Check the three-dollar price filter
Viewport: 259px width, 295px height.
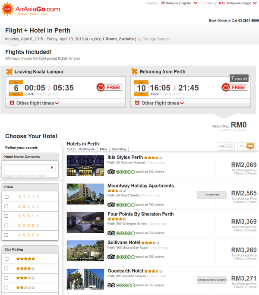tap(6, 216)
